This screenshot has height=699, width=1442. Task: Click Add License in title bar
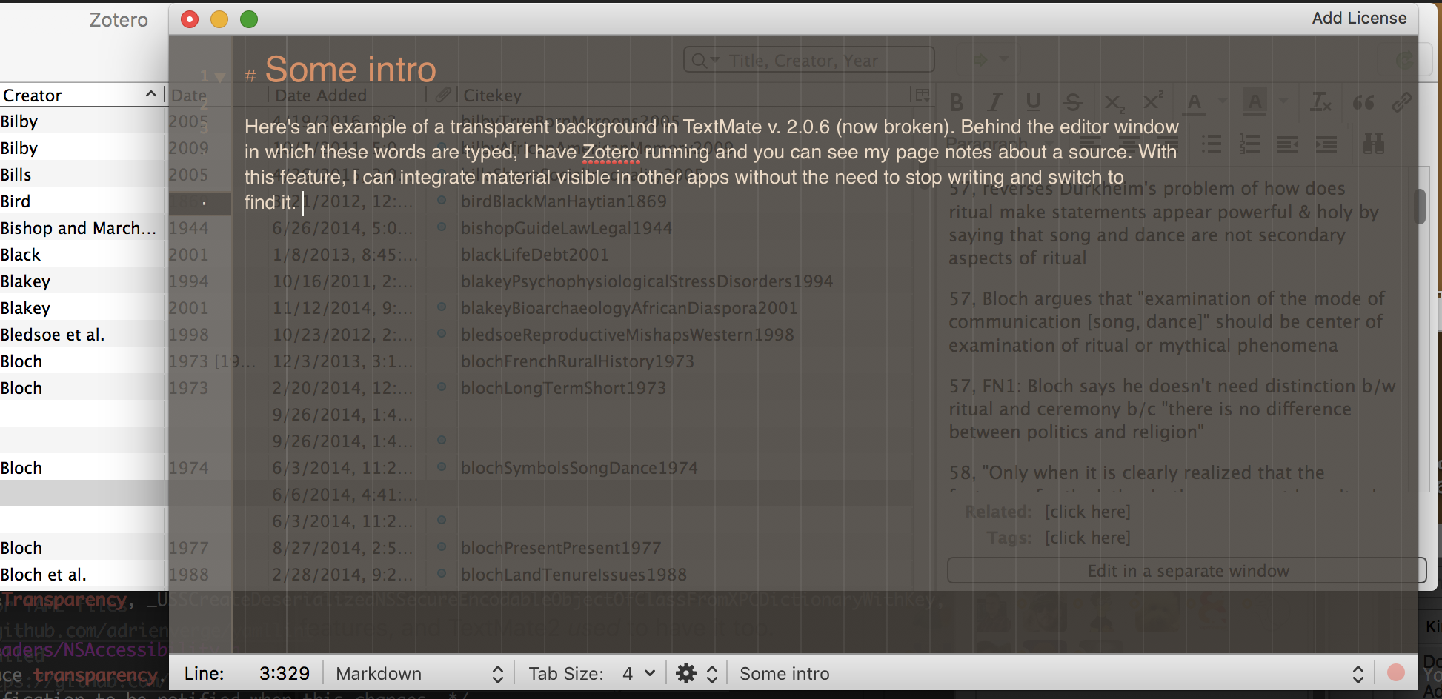tap(1359, 18)
